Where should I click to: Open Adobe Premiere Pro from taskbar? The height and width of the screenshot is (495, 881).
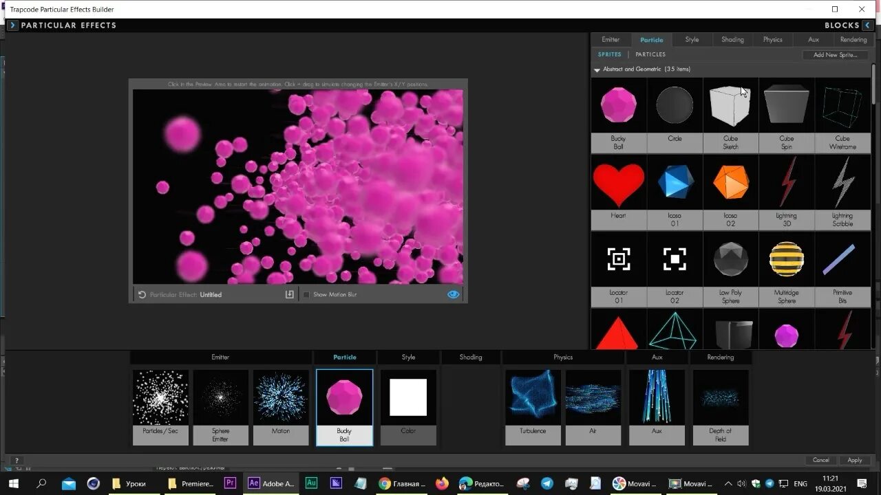pos(230,483)
